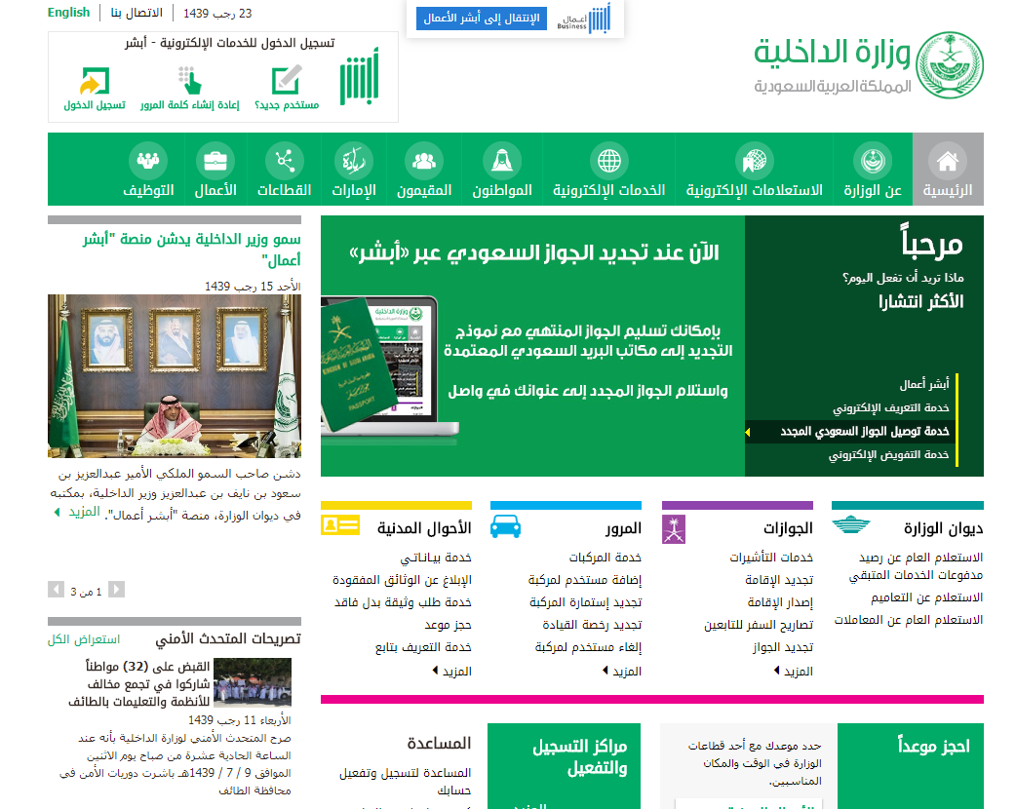The height and width of the screenshot is (809, 1016).
Task: Open تجديد رخصة القيادة link
Action: [x=592, y=625]
